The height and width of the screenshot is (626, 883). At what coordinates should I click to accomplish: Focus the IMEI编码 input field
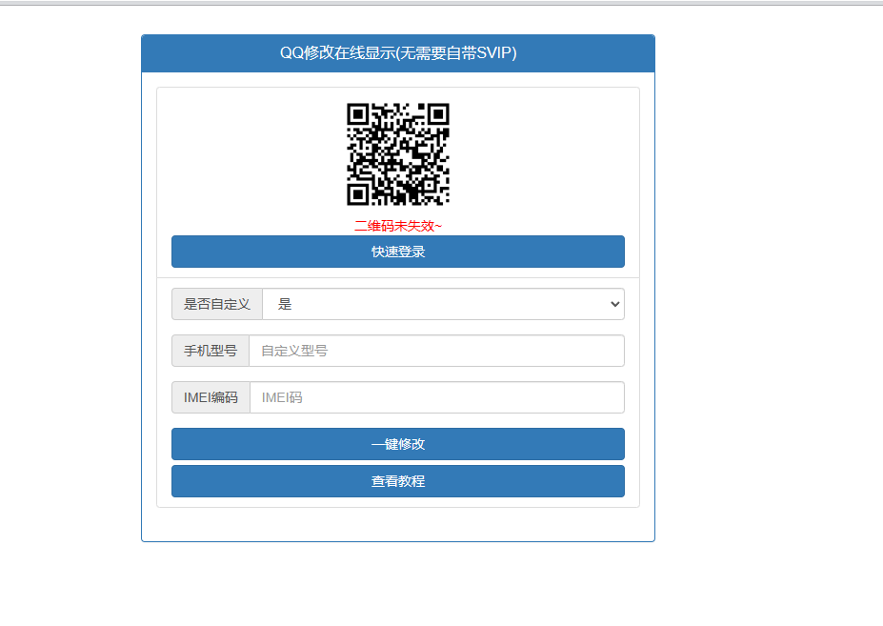coord(437,397)
